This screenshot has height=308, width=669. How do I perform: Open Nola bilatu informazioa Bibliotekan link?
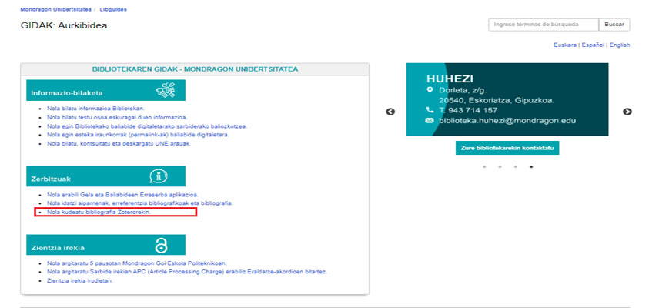pos(96,109)
